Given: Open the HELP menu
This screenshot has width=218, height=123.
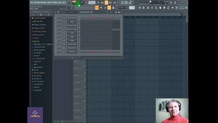Looking at the screenshot, I should coord(64,2).
